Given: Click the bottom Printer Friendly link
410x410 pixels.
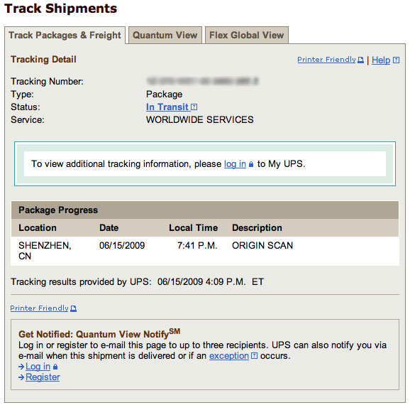Looking at the screenshot, I should [39, 308].
